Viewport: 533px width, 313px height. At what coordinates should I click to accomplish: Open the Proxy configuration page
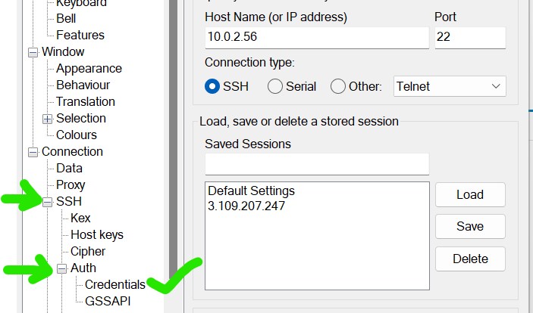coord(71,184)
